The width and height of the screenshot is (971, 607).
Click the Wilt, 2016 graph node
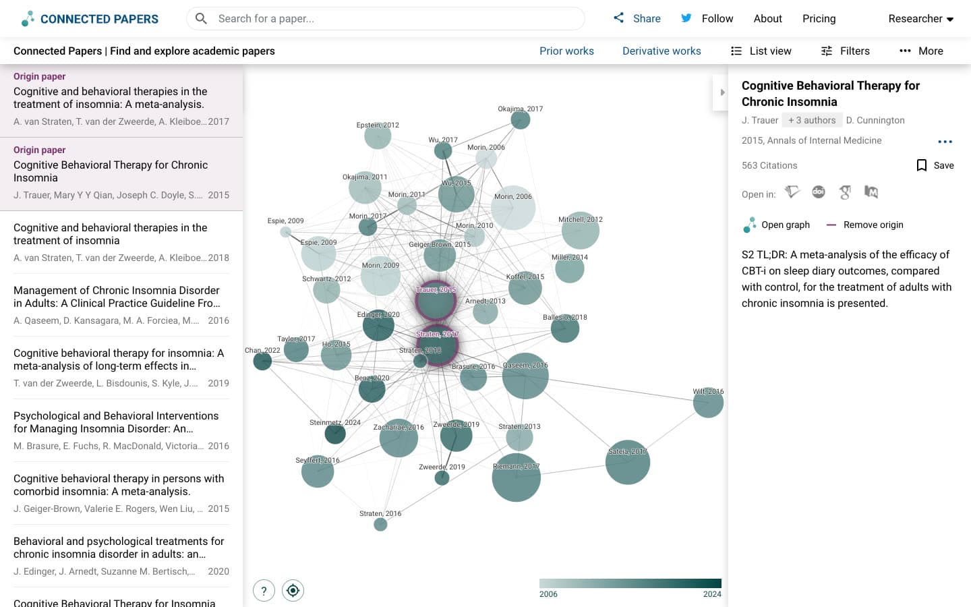[x=708, y=403]
